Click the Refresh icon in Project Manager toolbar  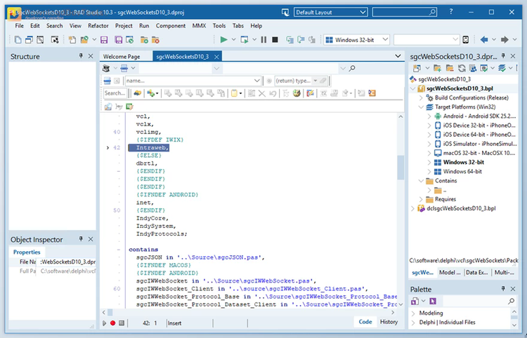click(x=462, y=68)
